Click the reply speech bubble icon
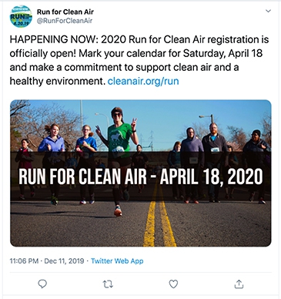Image resolution: width=281 pixels, height=299 pixels. (x=42, y=284)
